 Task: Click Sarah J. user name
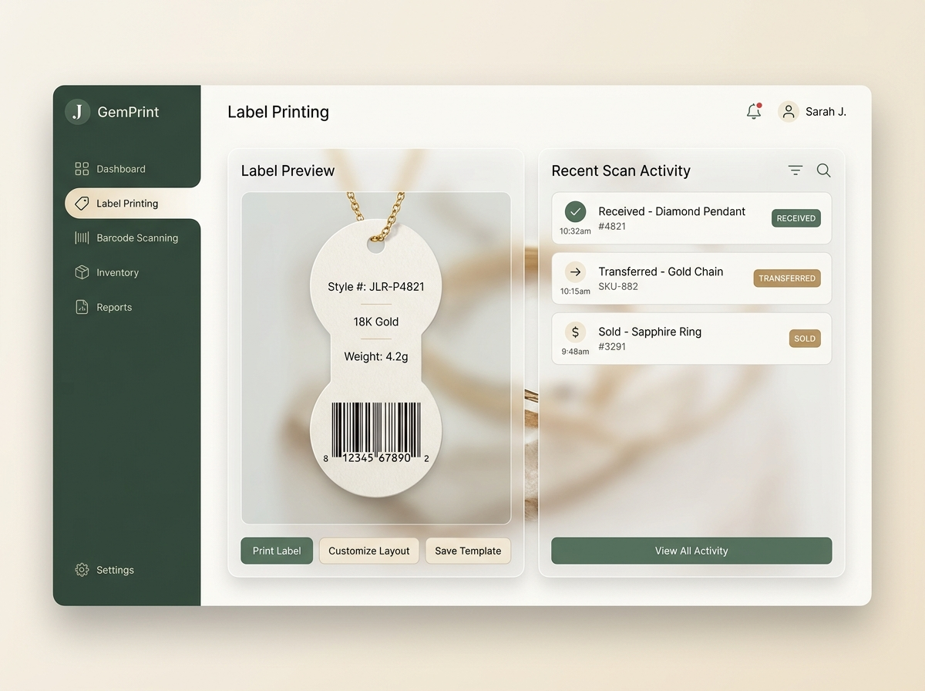[x=826, y=112]
